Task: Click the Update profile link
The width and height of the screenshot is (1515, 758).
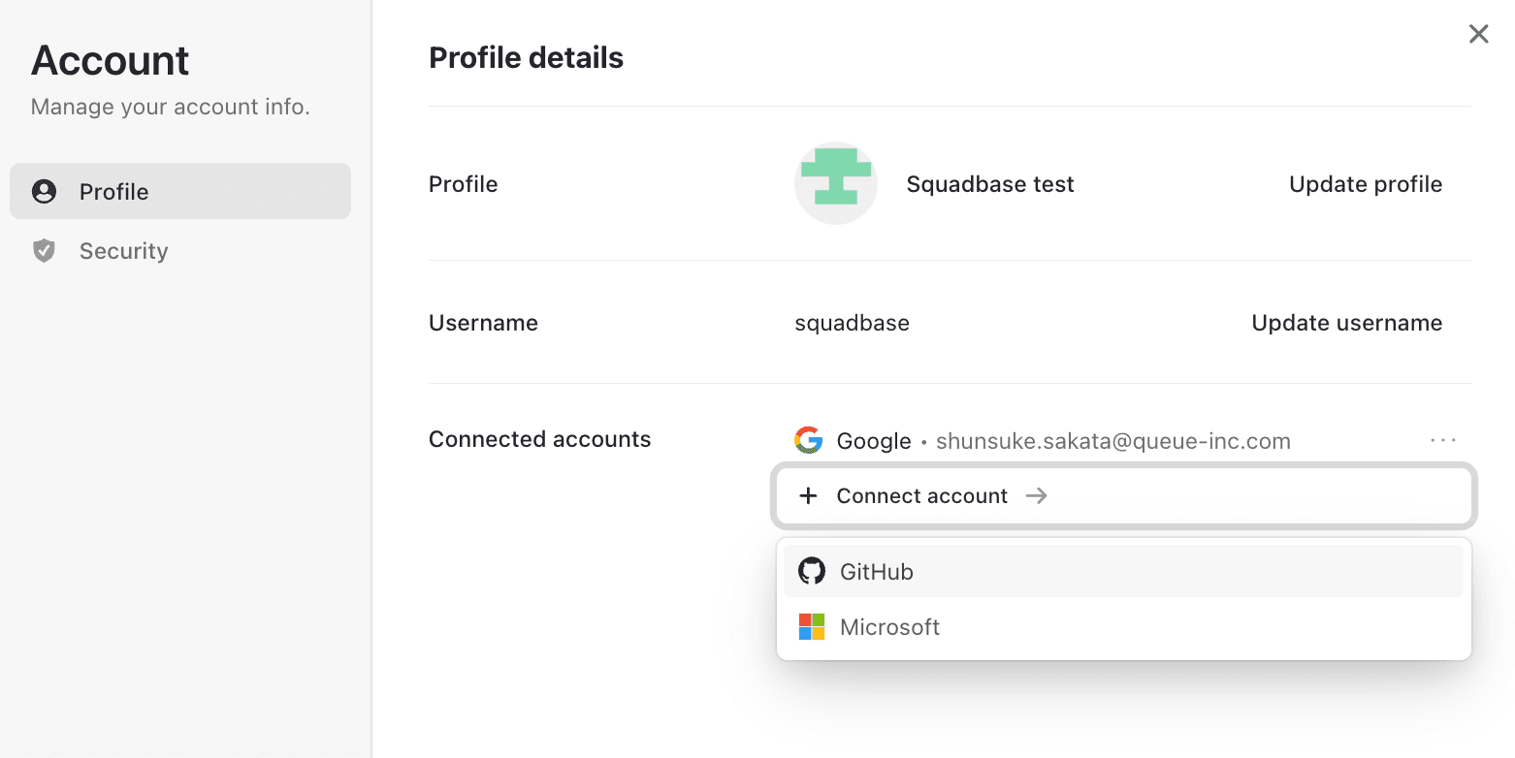Action: (1365, 183)
